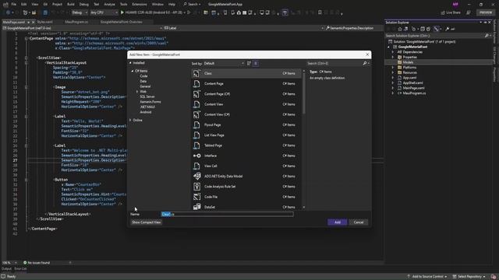Select the Content View (C#) template
This screenshot has width=499, height=280.
click(x=246, y=114)
